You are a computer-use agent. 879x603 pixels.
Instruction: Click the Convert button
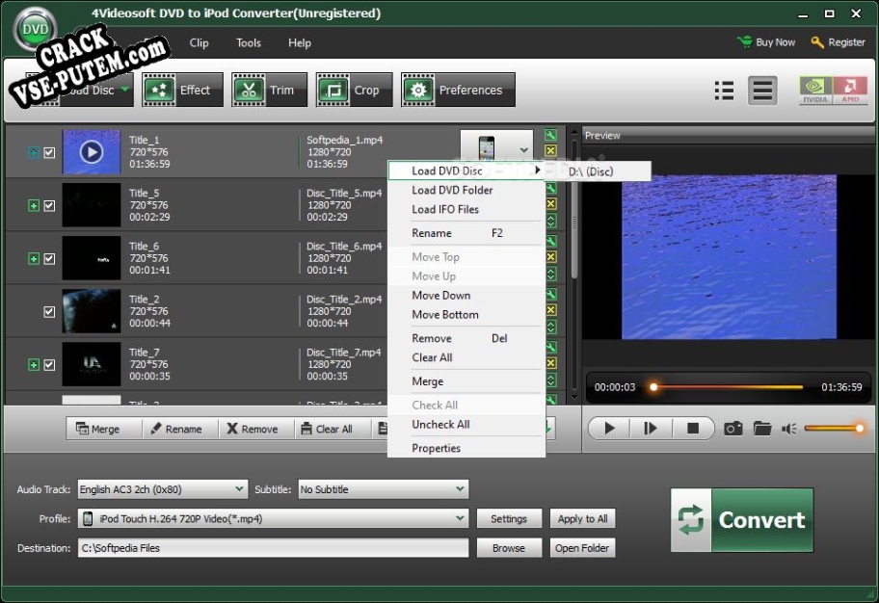(x=742, y=520)
